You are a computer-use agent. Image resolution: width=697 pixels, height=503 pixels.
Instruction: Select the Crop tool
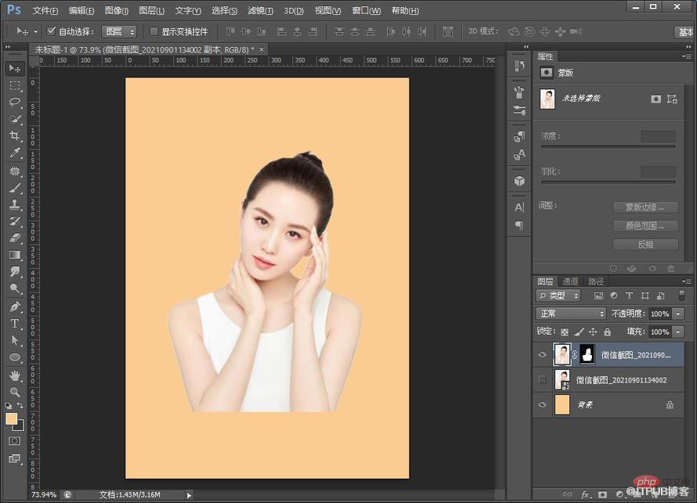15,136
